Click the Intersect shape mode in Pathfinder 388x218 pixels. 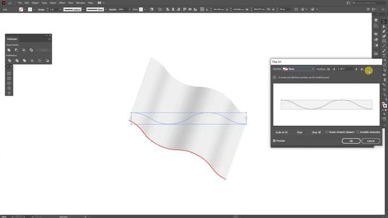coord(24,50)
